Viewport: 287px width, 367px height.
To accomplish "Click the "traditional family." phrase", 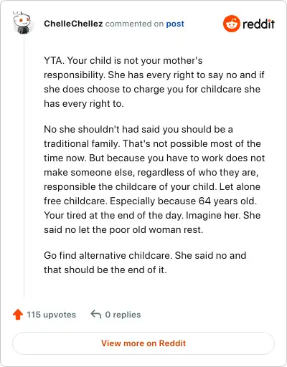I will click(81, 143).
